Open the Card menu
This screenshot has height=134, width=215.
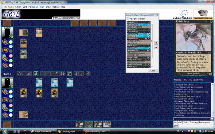(x=25, y=7)
